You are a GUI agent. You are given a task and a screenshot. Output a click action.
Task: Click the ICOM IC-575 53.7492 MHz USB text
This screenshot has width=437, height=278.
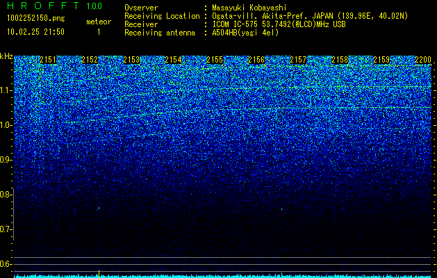click(279, 24)
